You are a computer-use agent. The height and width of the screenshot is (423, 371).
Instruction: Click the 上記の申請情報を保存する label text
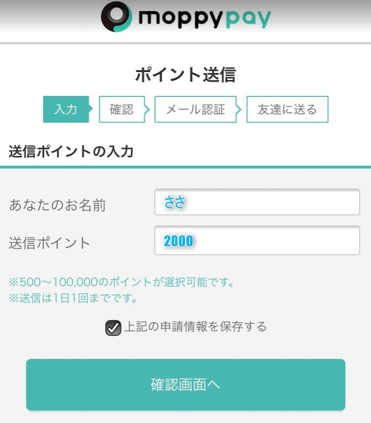[x=195, y=327]
